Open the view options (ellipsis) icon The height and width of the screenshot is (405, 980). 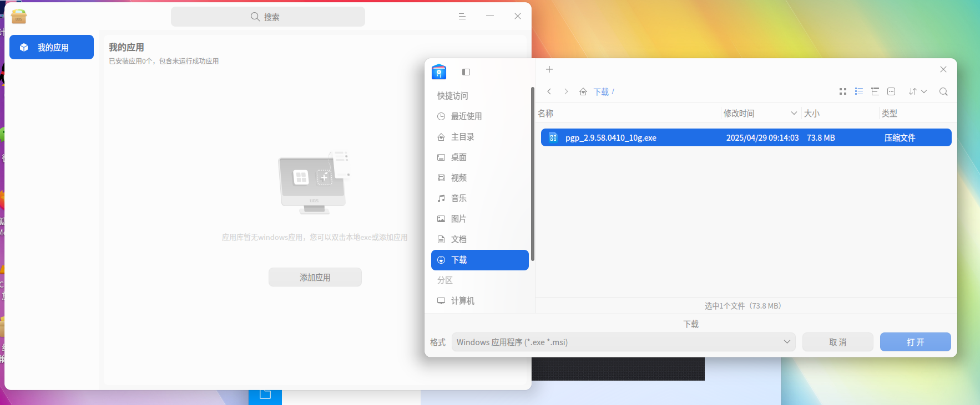click(x=891, y=91)
